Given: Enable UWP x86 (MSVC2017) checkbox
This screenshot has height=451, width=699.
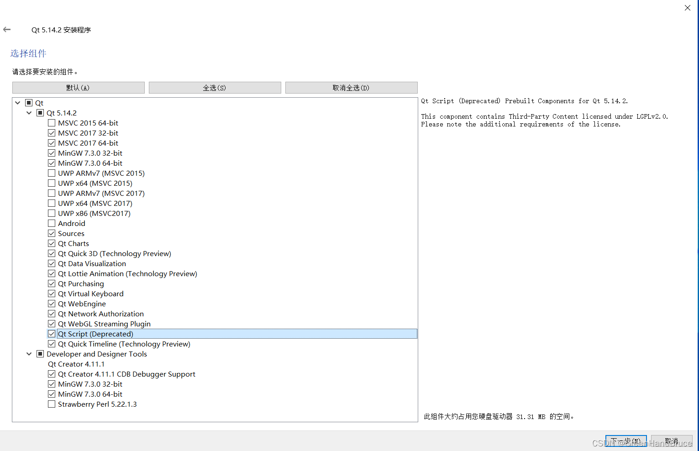Looking at the screenshot, I should click(x=52, y=213).
